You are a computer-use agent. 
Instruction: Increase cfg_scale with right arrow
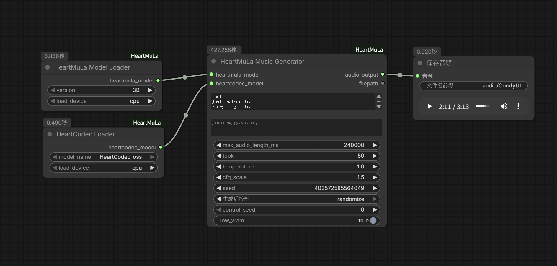pos(375,177)
